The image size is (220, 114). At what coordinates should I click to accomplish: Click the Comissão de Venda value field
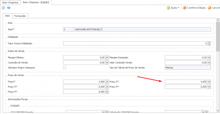tap(84, 62)
